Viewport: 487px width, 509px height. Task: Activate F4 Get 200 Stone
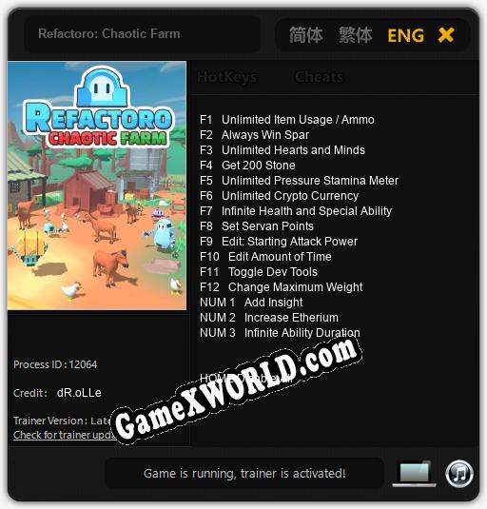(247, 166)
